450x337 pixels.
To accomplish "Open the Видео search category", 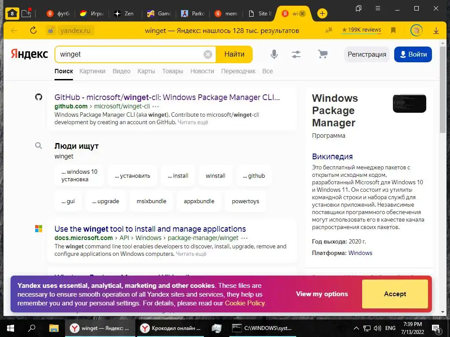I will (121, 71).
